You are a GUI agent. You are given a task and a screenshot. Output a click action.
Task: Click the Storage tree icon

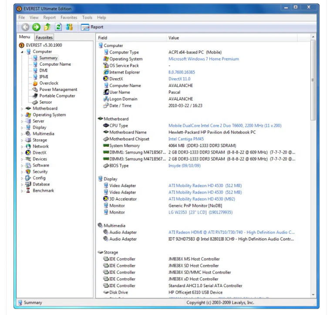pyautogui.click(x=28, y=140)
